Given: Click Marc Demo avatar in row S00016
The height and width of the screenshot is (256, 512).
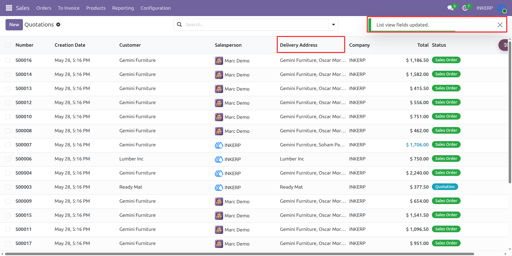Looking at the screenshot, I should (x=219, y=61).
